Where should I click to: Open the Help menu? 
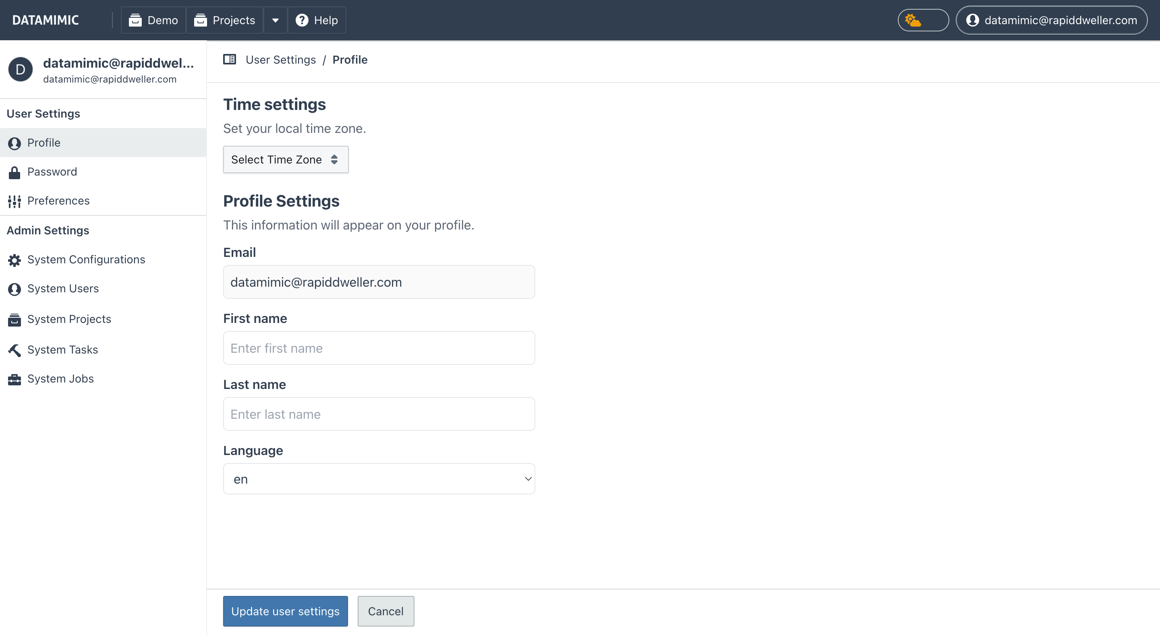pyautogui.click(x=317, y=20)
